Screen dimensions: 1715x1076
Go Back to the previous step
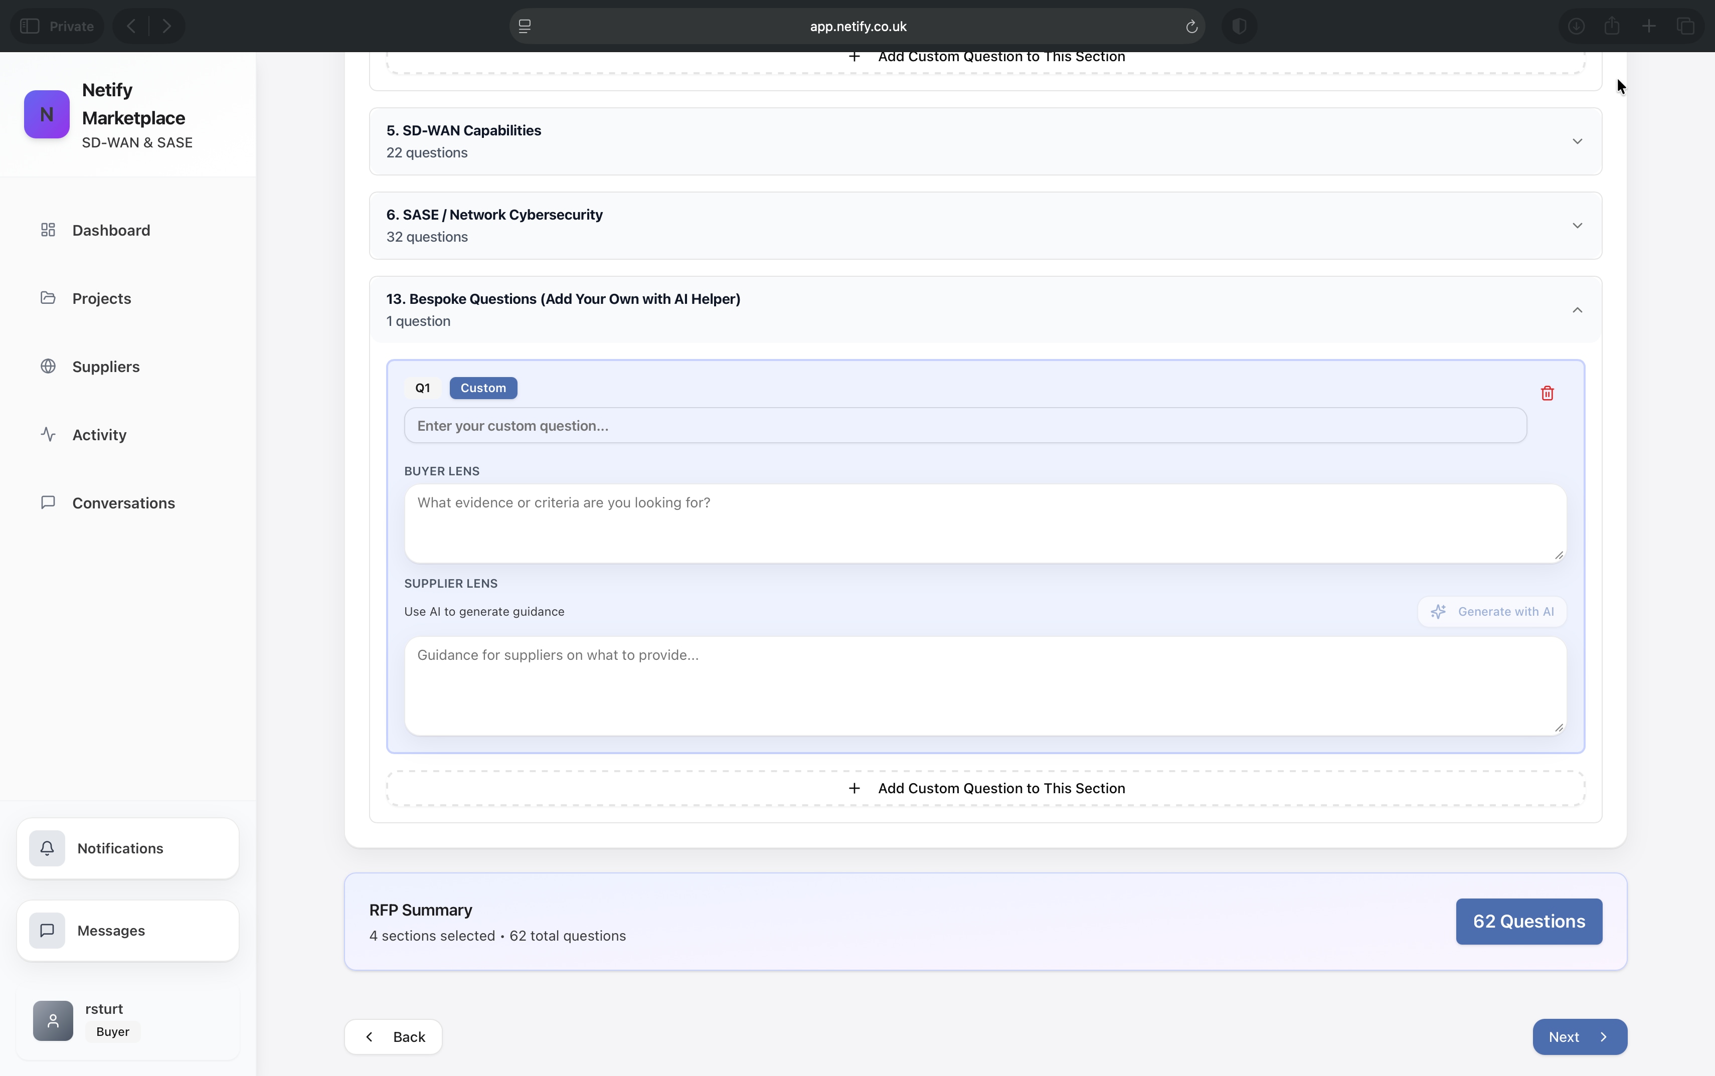point(394,1036)
